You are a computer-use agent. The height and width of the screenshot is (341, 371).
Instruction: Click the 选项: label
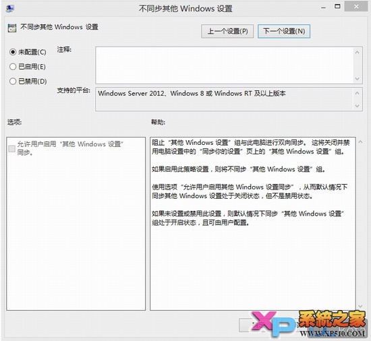(14, 122)
